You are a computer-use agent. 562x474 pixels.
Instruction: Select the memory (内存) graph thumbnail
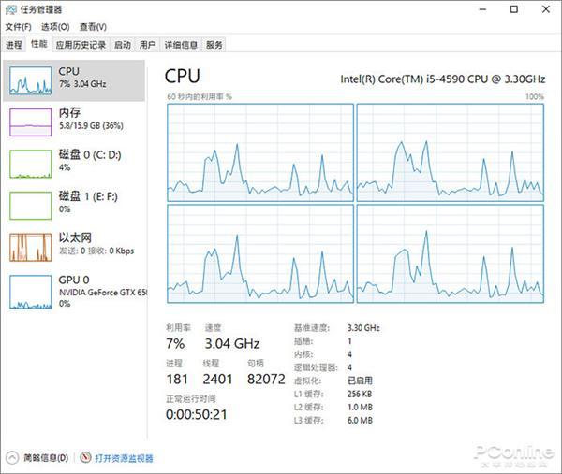click(x=30, y=122)
